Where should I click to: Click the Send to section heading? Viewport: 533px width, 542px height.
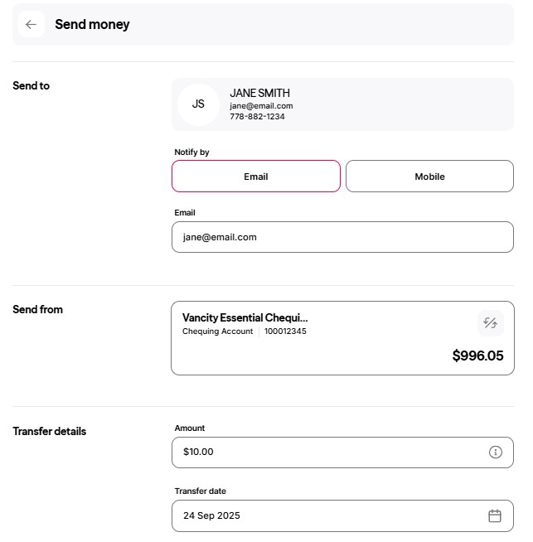pos(31,86)
